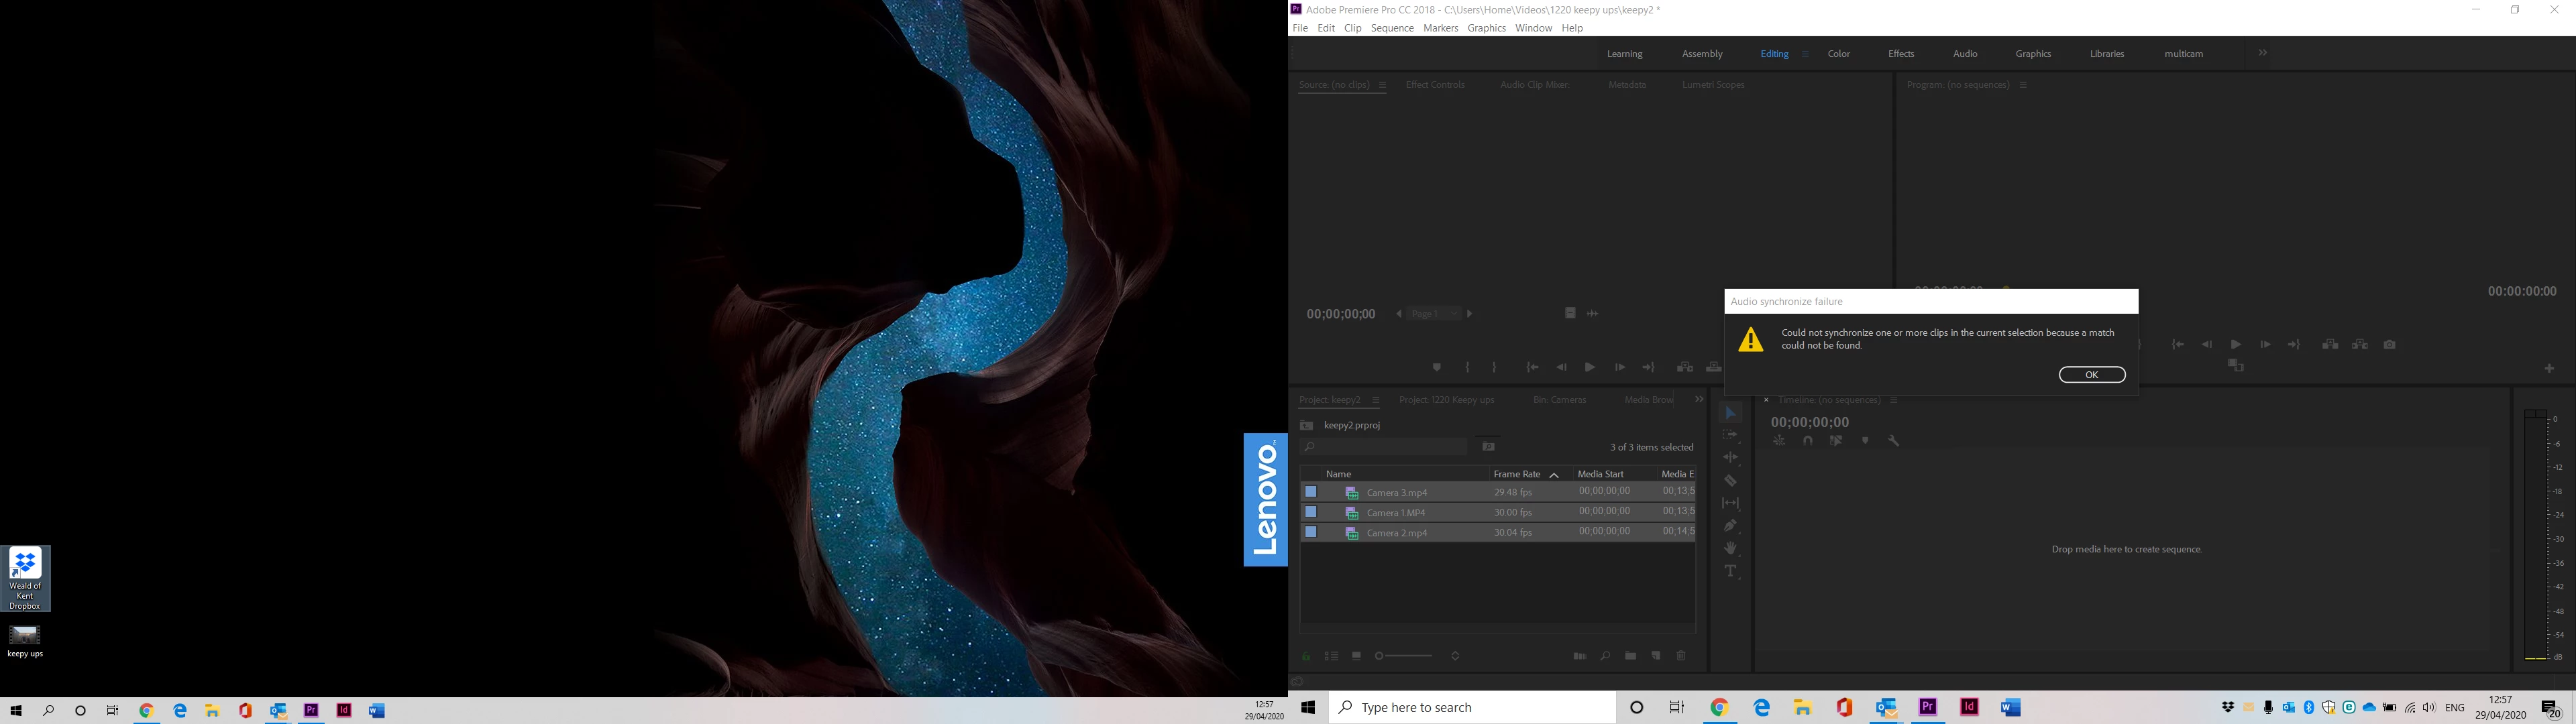
Task: Select the Razor tool
Action: [1731, 481]
